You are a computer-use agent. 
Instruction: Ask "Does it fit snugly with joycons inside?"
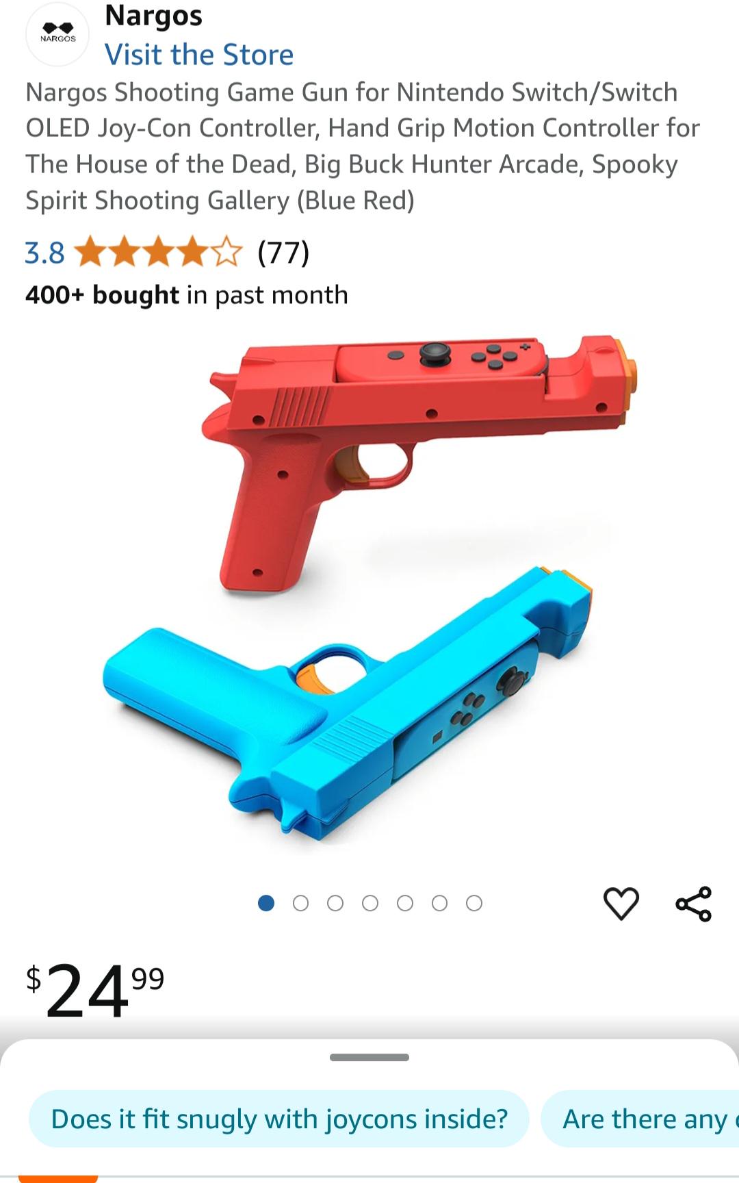[x=279, y=1119]
